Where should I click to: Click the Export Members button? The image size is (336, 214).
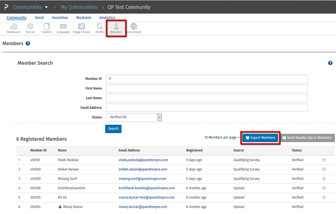point(260,138)
